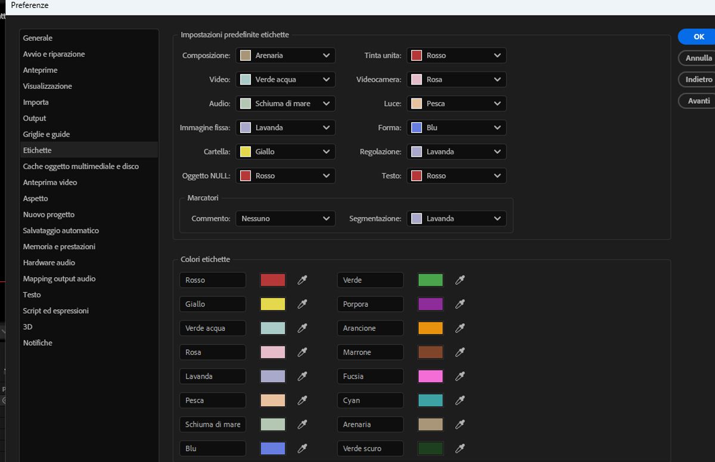Open the Forma dropdown menu
This screenshot has width=715, height=462.
(456, 127)
